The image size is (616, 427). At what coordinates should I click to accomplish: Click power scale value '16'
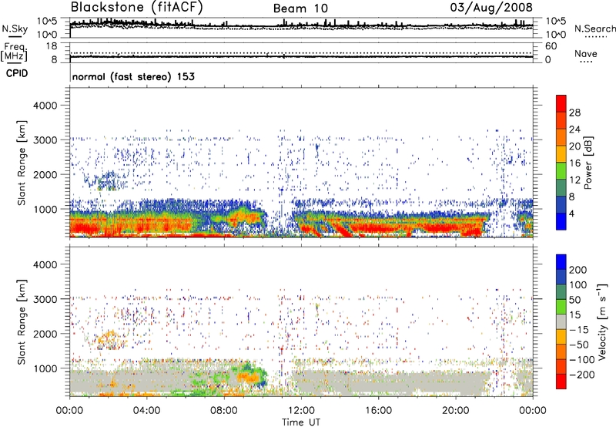(x=574, y=163)
